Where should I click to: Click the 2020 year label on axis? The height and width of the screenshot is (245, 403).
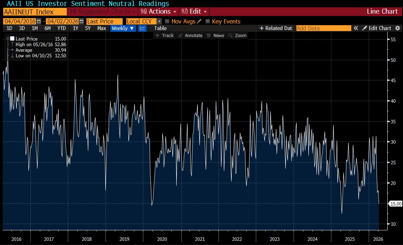(x=162, y=239)
